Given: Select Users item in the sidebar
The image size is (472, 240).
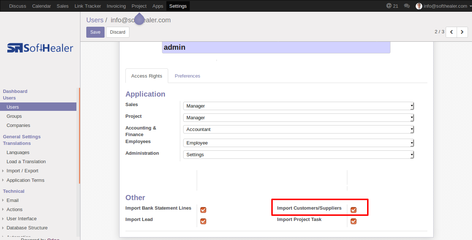Looking at the screenshot, I should pos(38,107).
